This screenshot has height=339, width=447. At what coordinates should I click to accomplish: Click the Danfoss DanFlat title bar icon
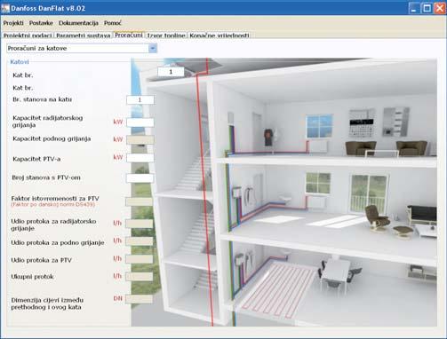tap(5, 8)
